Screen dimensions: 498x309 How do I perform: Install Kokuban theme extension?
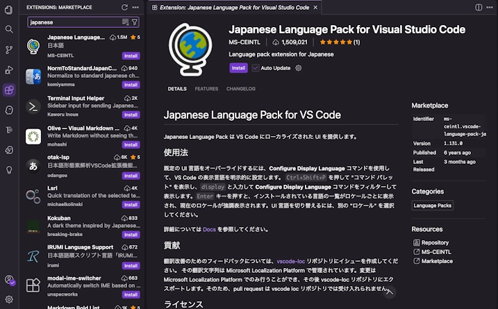(131, 235)
